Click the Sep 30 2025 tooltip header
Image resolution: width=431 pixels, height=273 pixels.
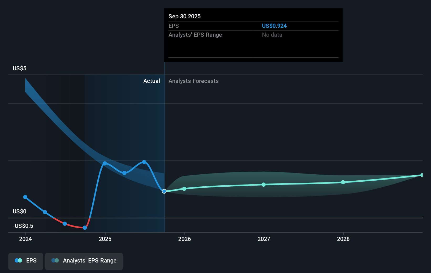[185, 17]
